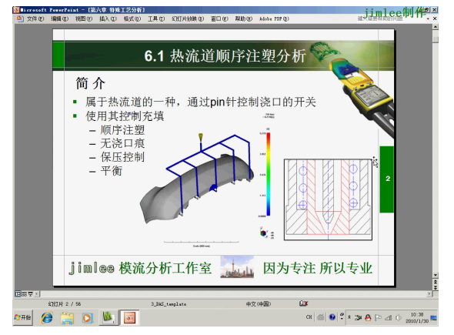Screen dimensions: 454x335
Task: Open the CH input language selector
Action: 309,317
